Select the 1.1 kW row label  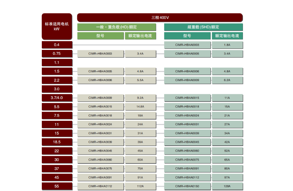click(x=57, y=63)
